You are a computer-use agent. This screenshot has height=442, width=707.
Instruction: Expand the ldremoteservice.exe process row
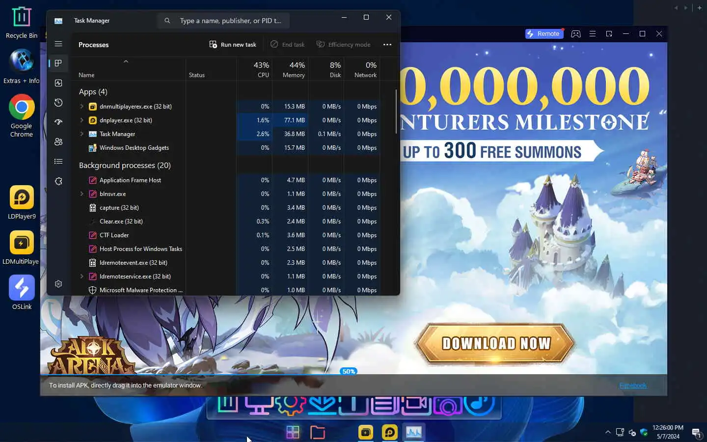click(82, 276)
